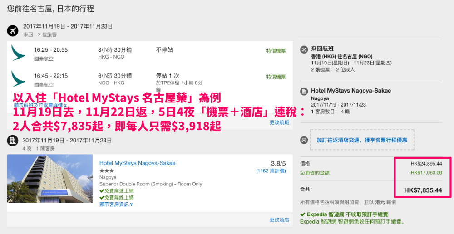Screen dimensions: 454x234
Task: Click Cathay Pacific logo on outbound flight
Action: click(18, 53)
